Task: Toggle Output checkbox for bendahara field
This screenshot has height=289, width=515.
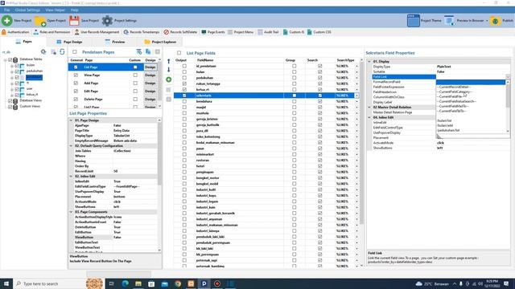Action: 184,101
